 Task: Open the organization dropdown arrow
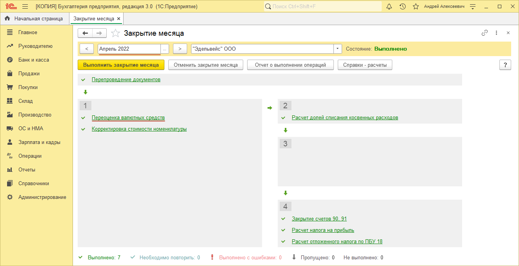(338, 49)
